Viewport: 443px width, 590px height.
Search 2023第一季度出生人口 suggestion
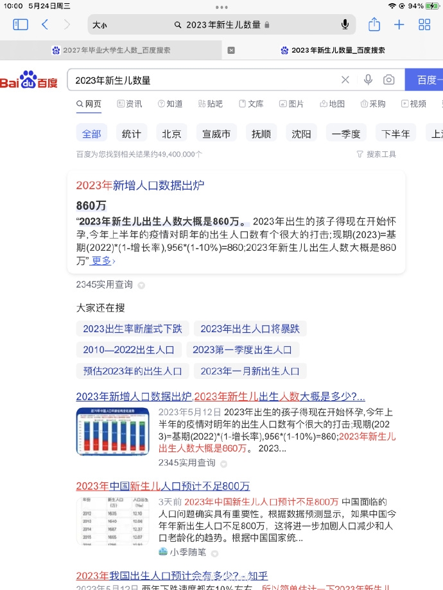click(242, 350)
